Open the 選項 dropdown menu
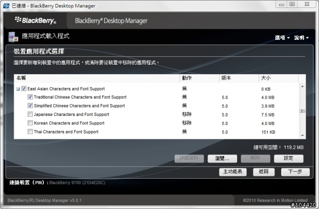Screen dimensions: 319x209 282,38
